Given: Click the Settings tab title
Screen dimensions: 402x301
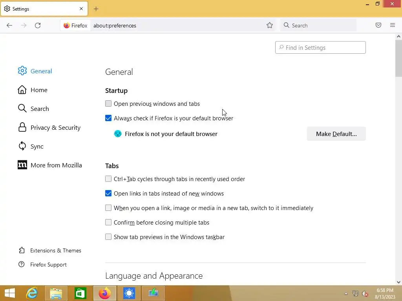Looking at the screenshot, I should tap(21, 9).
